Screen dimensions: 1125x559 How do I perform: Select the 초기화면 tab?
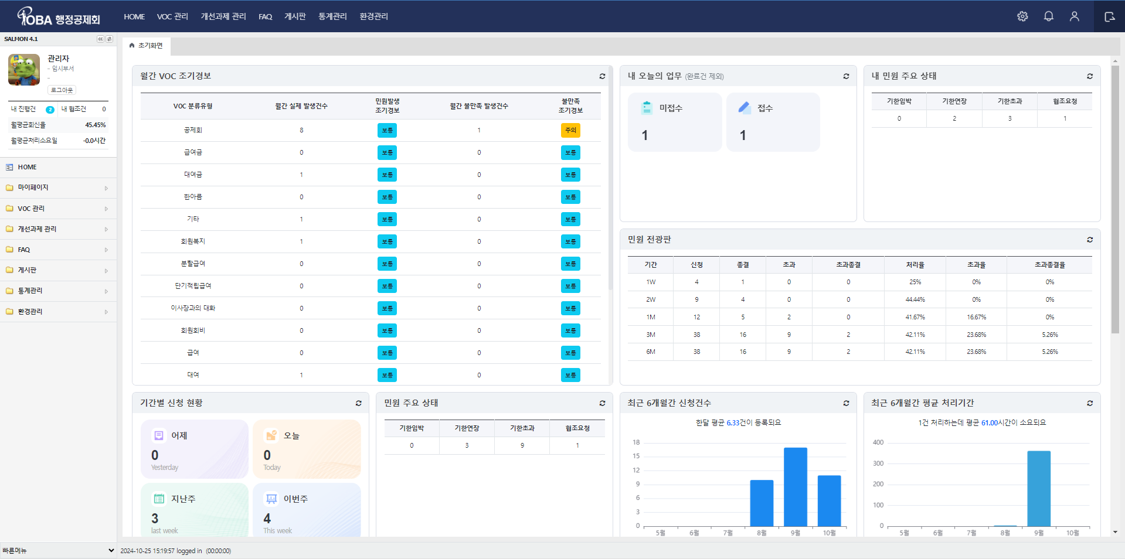pos(147,46)
